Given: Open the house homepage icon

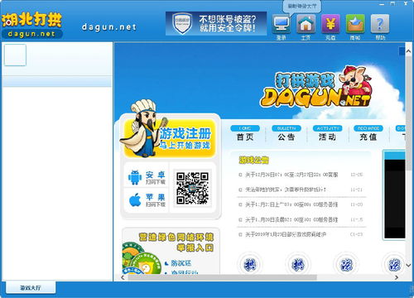Looking at the screenshot, I should 306,24.
